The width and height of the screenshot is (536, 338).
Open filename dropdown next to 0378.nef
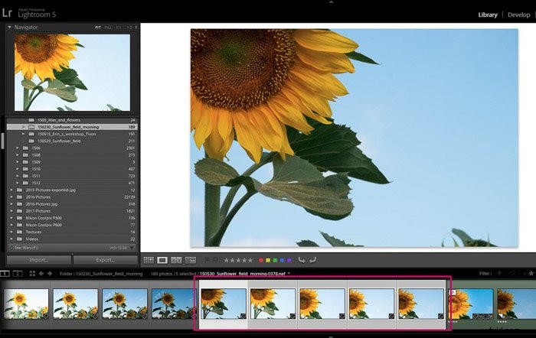pos(289,274)
